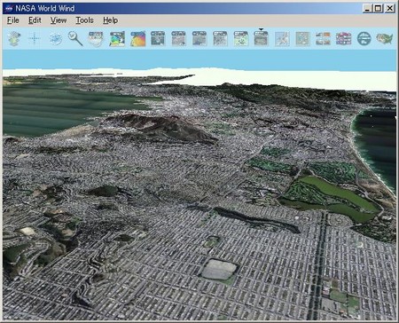
Task: Click the NASA logo in title bar
Action: [x=9, y=8]
